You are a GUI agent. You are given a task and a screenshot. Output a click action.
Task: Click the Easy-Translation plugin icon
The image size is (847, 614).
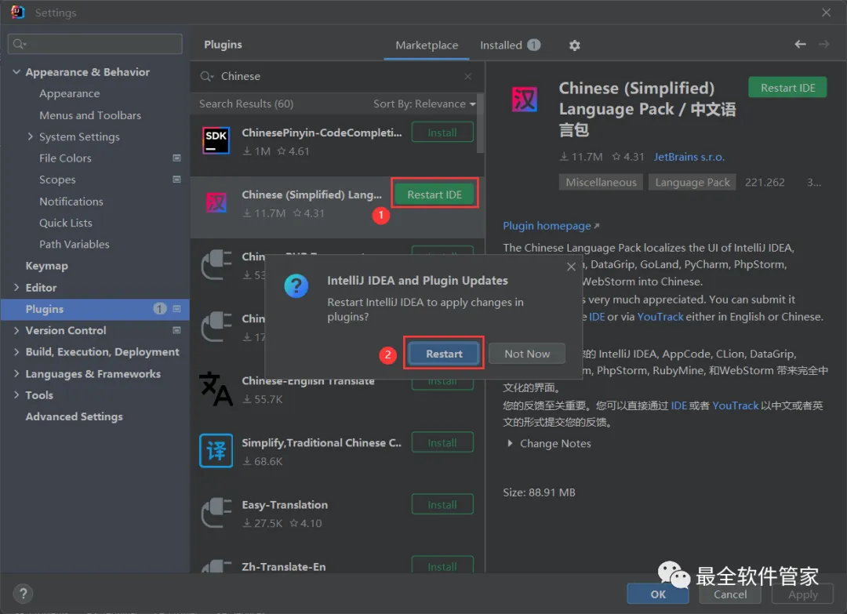(x=216, y=513)
